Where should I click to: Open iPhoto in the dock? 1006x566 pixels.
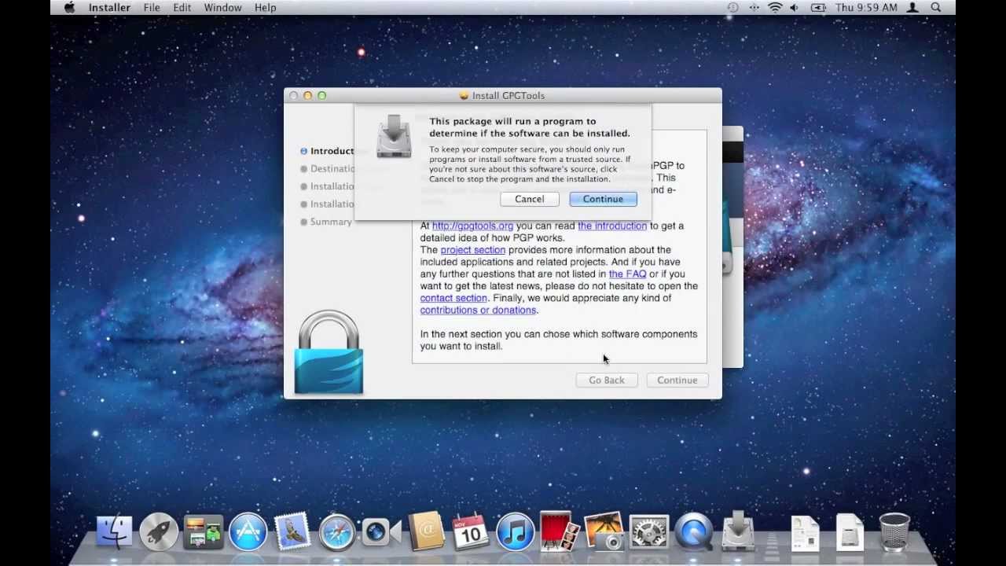pos(604,532)
